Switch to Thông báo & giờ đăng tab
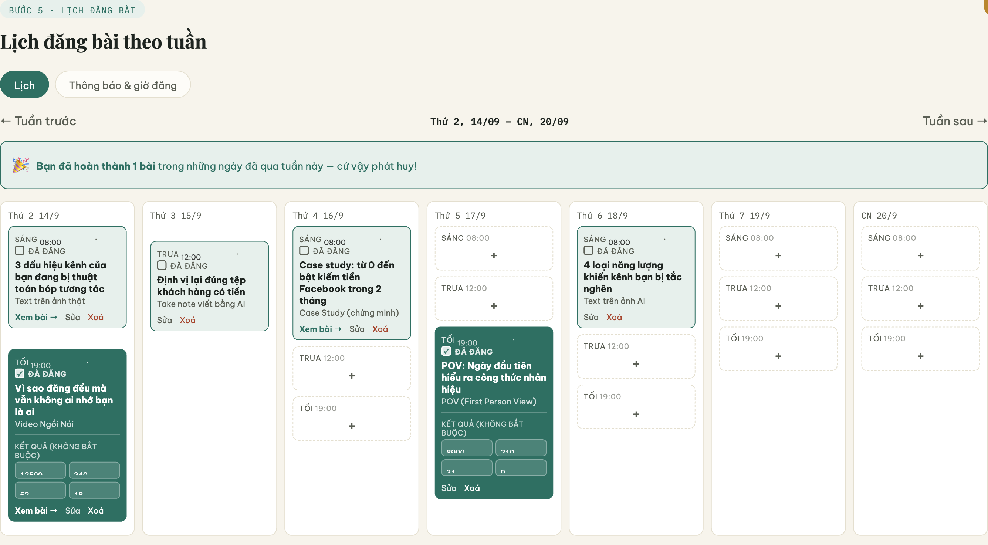The width and height of the screenshot is (988, 545). (123, 85)
